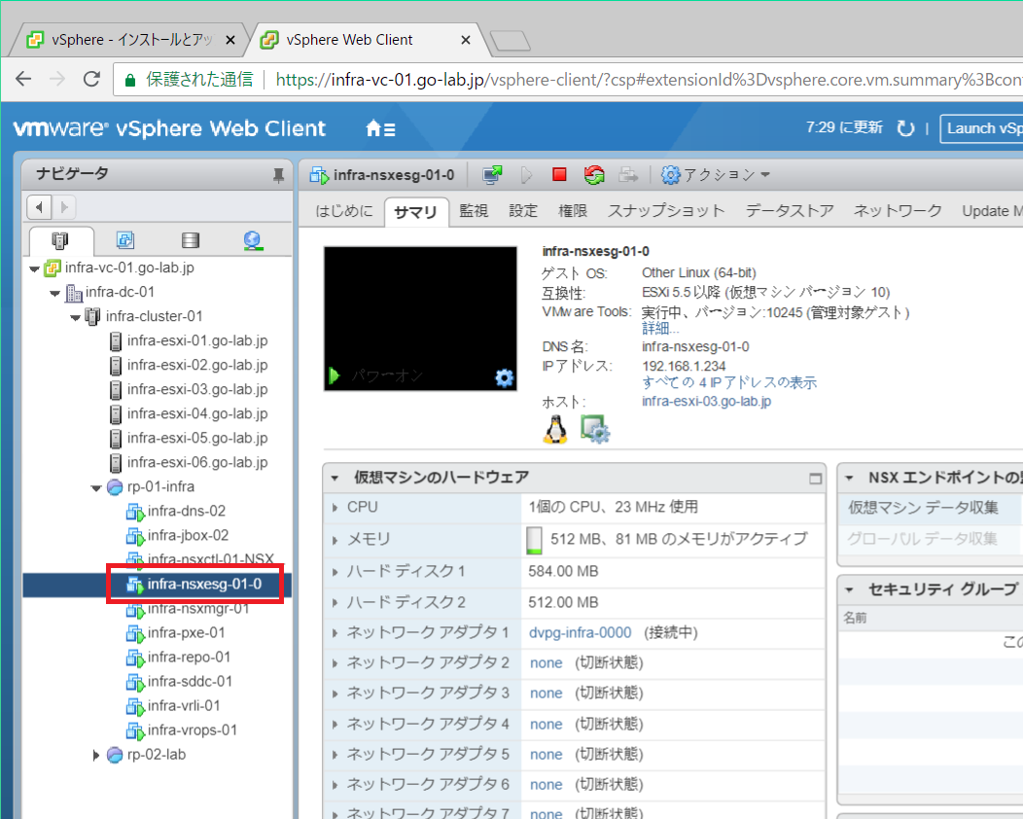
Task: Open the データストア tab
Action: click(790, 211)
